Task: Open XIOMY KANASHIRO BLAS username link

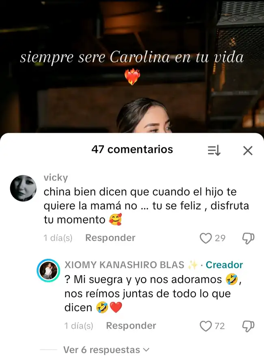Action: (124, 265)
